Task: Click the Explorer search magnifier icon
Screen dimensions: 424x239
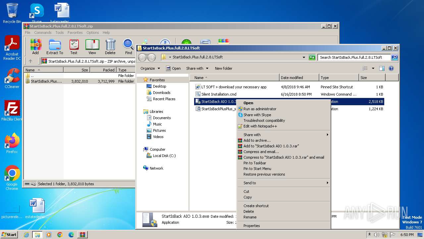Action: click(x=395, y=57)
